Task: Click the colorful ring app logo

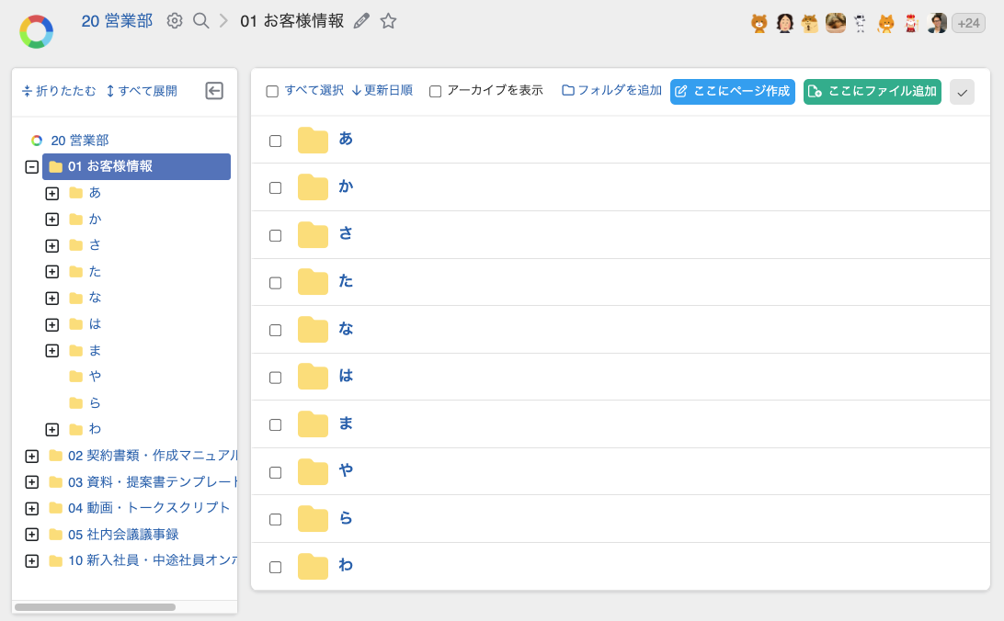Action: pos(36,31)
